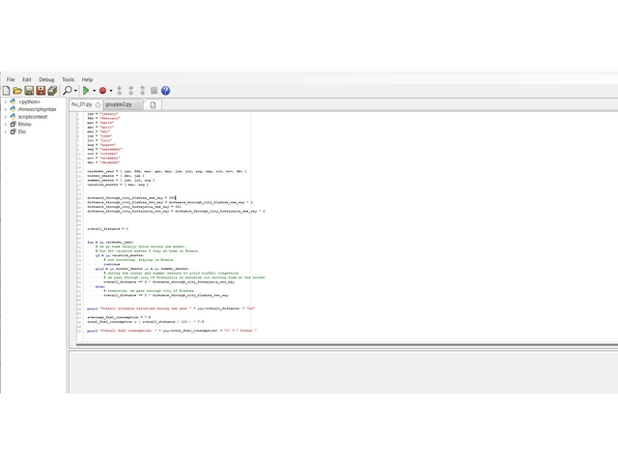
Task: Click the overall_distance = 0 line
Action: coord(107,229)
